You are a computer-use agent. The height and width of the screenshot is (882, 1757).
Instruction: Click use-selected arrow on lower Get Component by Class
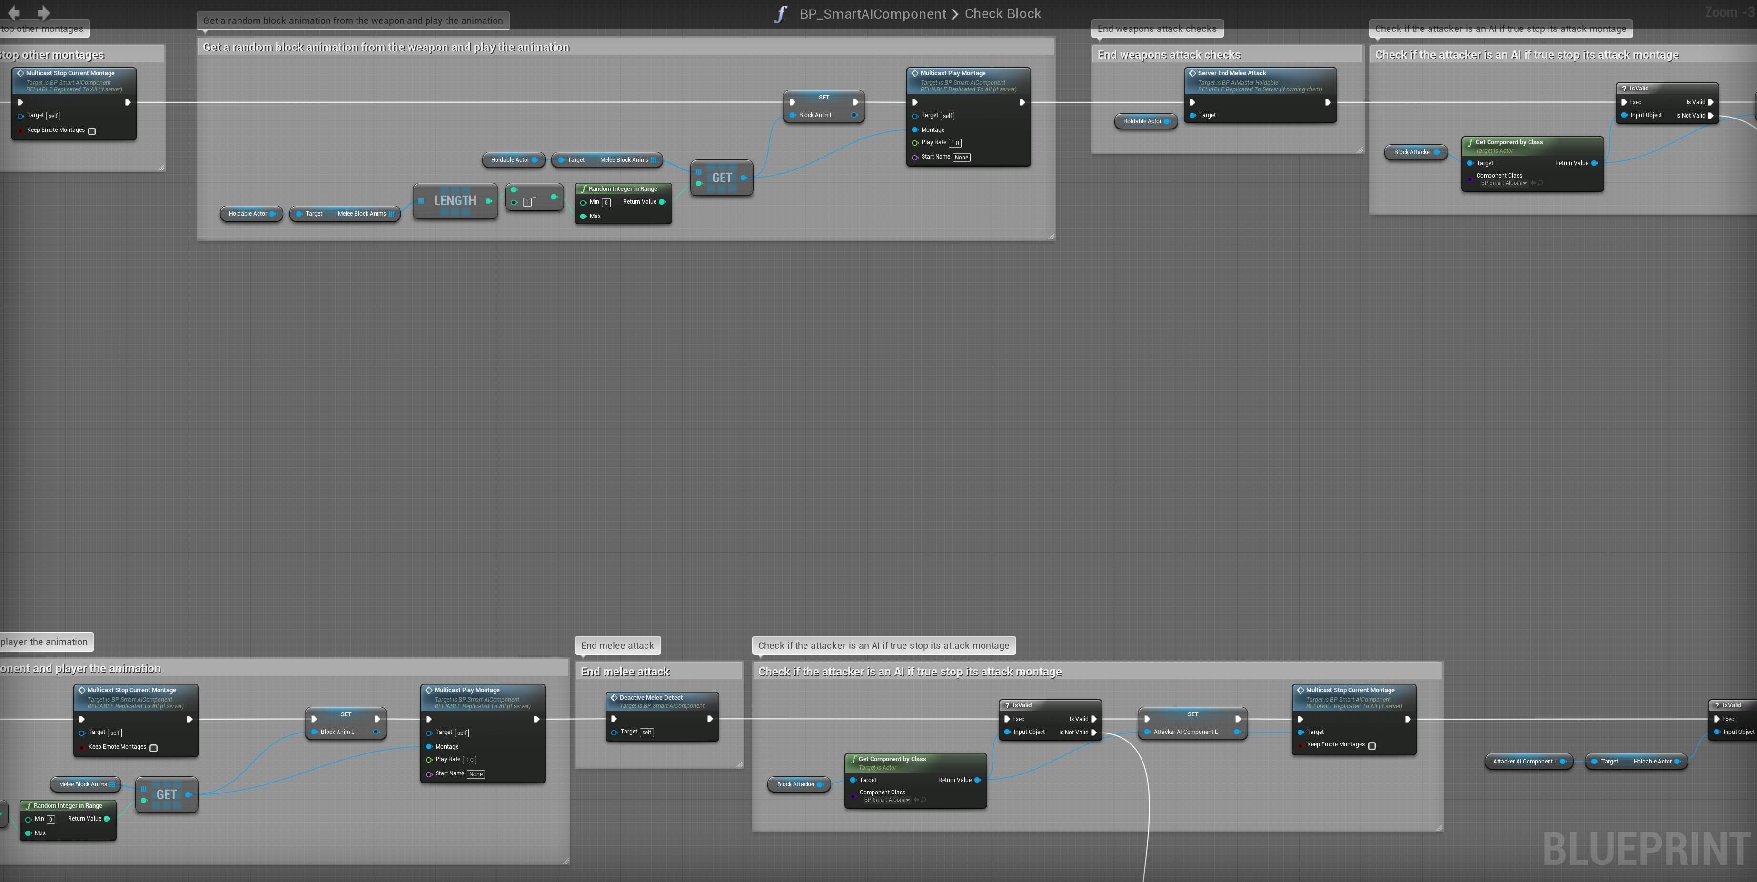coord(917,800)
